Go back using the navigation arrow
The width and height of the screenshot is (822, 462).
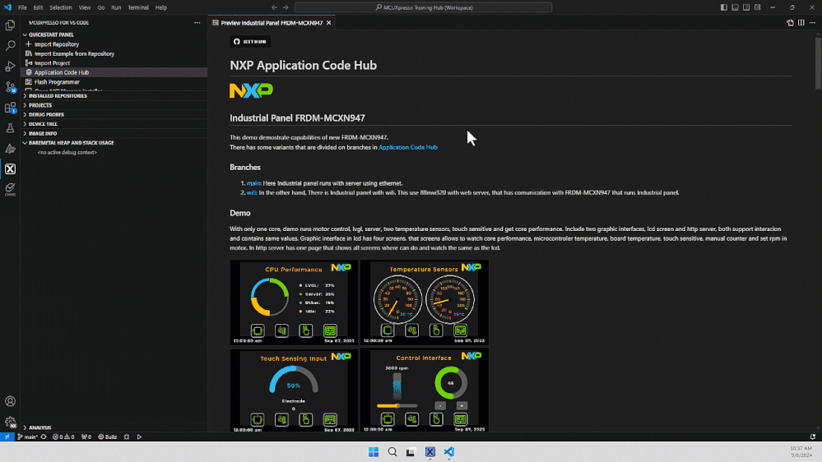click(x=274, y=7)
